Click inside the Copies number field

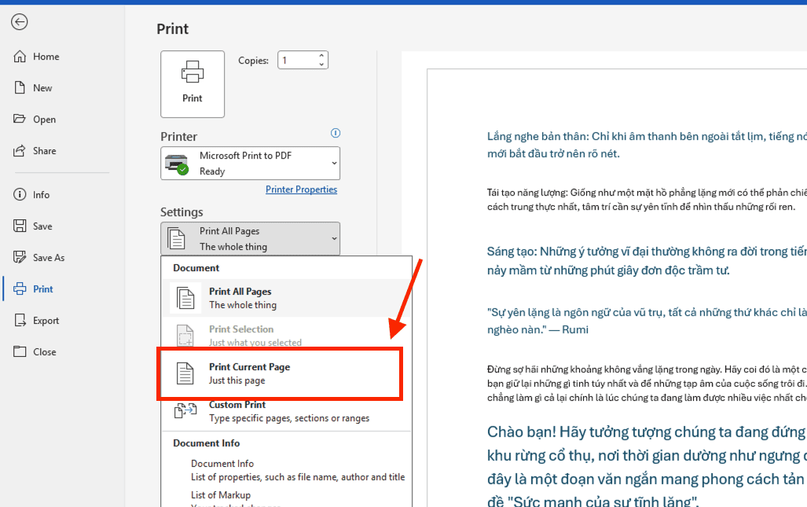(x=296, y=61)
